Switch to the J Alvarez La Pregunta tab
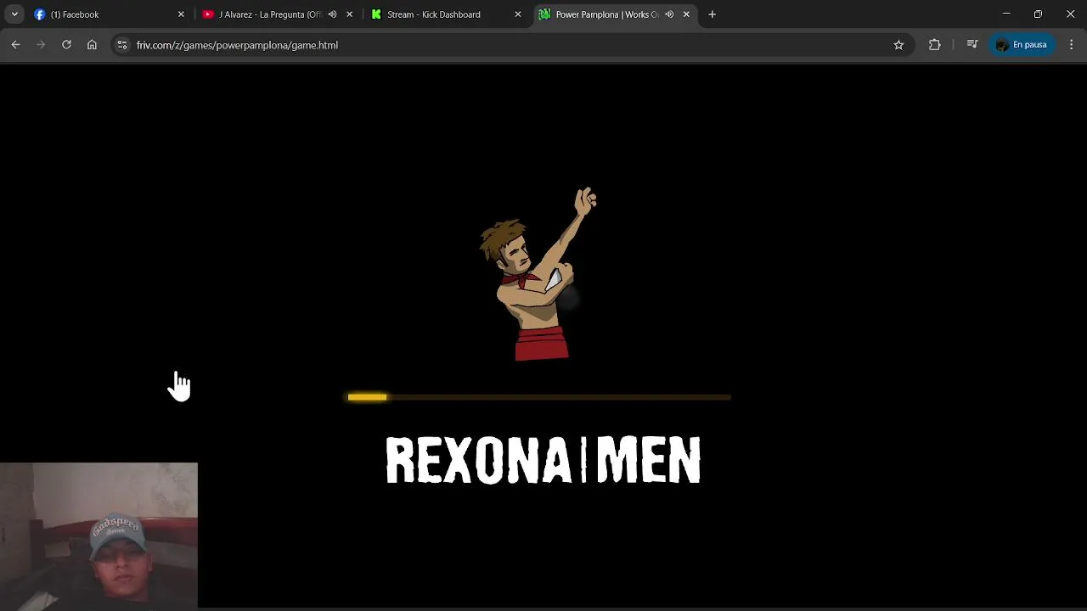This screenshot has width=1087, height=611. tap(277, 14)
